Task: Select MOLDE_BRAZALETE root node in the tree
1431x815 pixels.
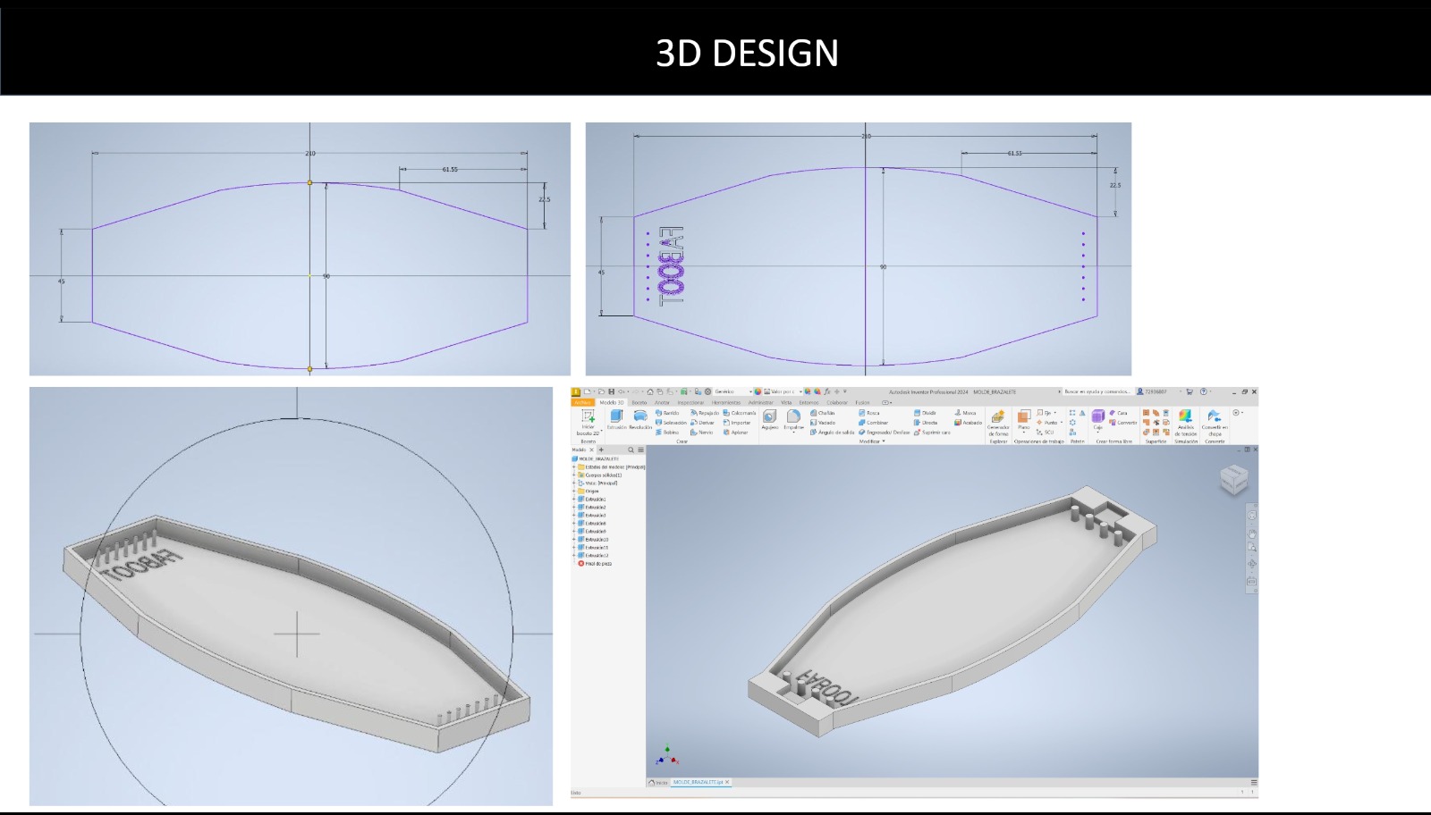Action: [596, 458]
